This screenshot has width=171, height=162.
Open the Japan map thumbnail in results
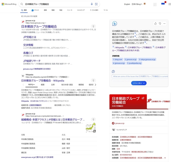coord(91,127)
